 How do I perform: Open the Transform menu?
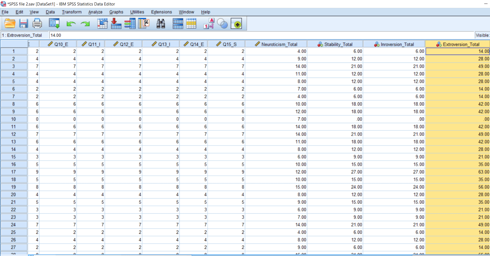(72, 12)
